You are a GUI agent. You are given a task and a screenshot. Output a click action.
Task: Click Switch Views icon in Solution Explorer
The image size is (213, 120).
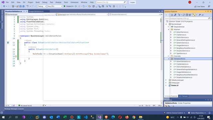(175, 15)
